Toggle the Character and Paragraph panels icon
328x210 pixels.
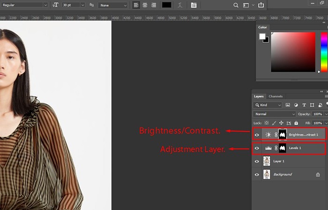[194, 5]
